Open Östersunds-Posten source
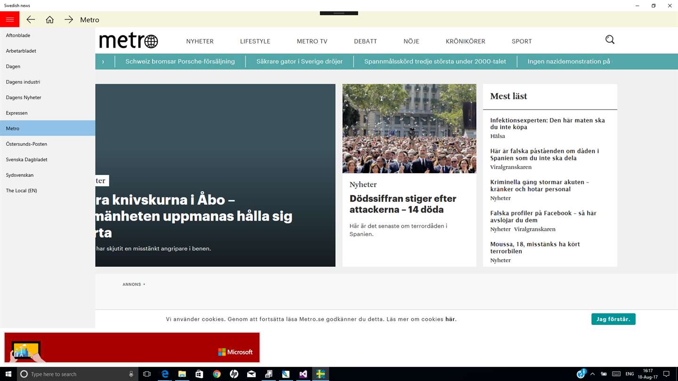 [48, 144]
